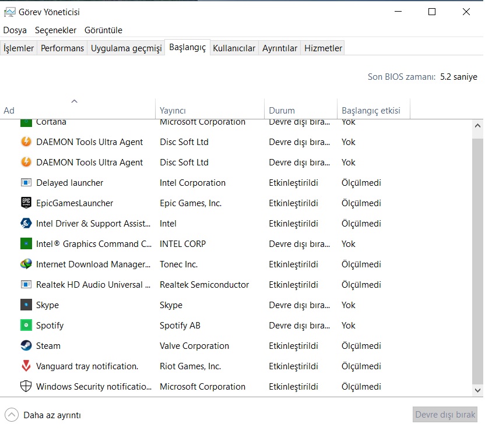Open the Ayrıntılar tab
Image resolution: width=485 pixels, height=431 pixels.
280,48
